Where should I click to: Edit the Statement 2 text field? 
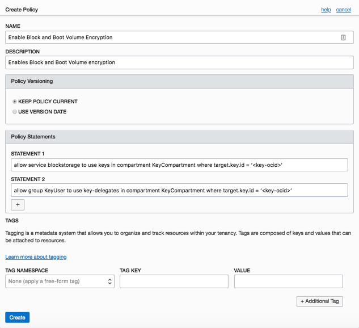click(x=179, y=190)
